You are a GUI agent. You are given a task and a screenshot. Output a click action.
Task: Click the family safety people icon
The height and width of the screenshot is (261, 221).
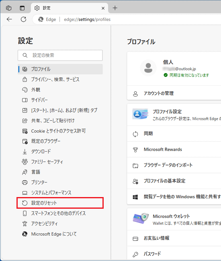pyautogui.click(x=25, y=162)
